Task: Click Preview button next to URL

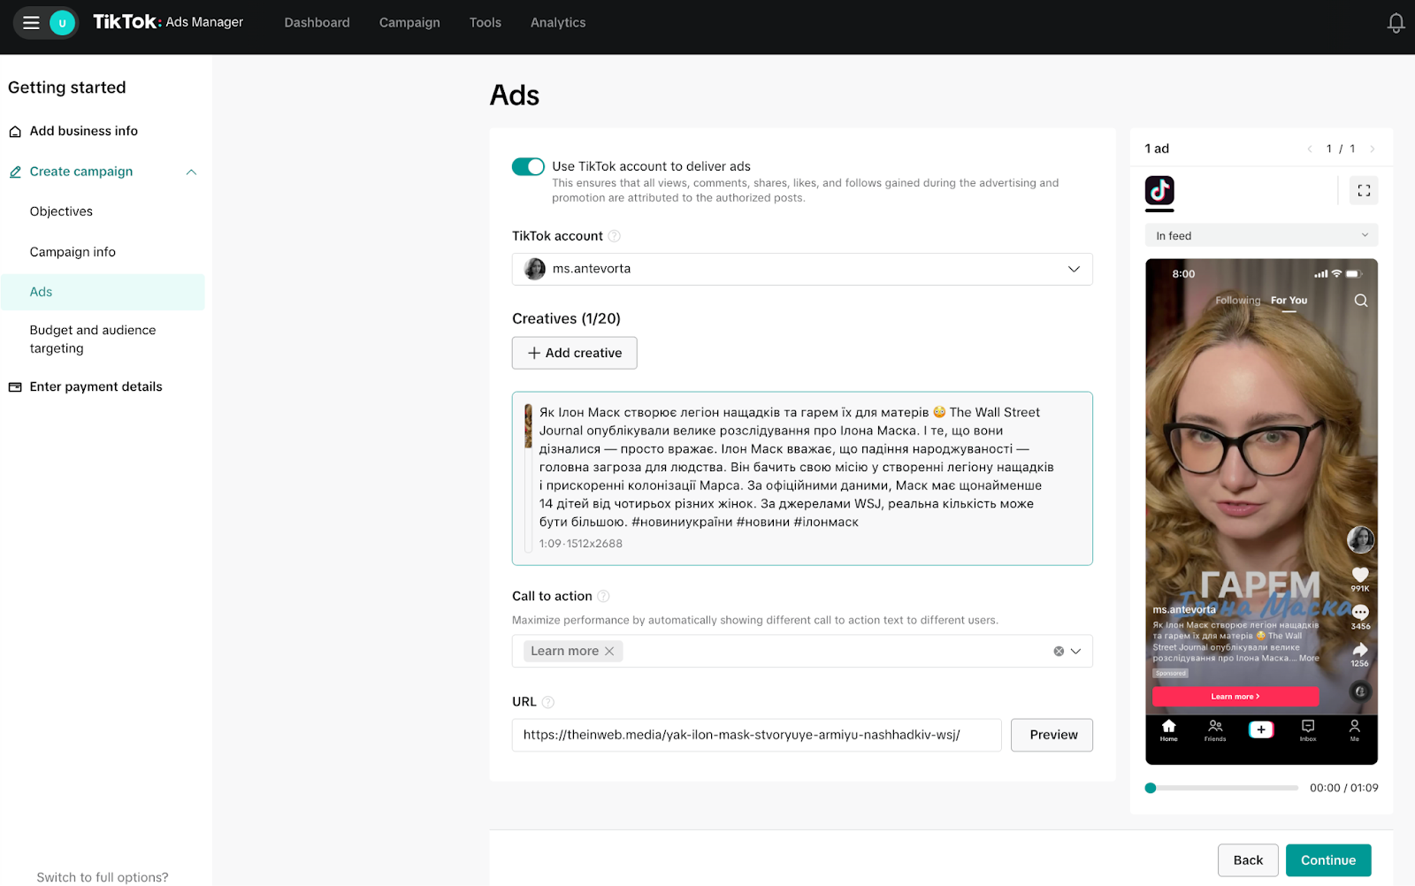Action: coord(1052,735)
